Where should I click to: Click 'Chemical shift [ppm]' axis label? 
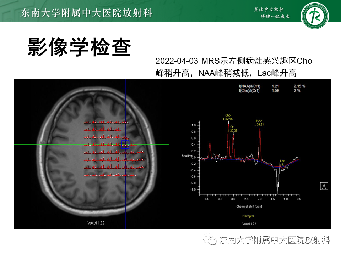point(249,206)
